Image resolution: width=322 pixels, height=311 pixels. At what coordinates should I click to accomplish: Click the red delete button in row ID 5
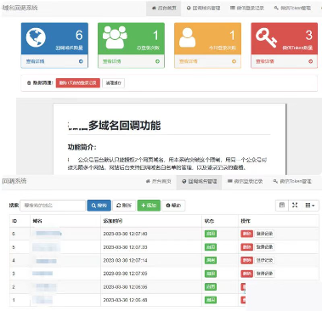(x=246, y=247)
